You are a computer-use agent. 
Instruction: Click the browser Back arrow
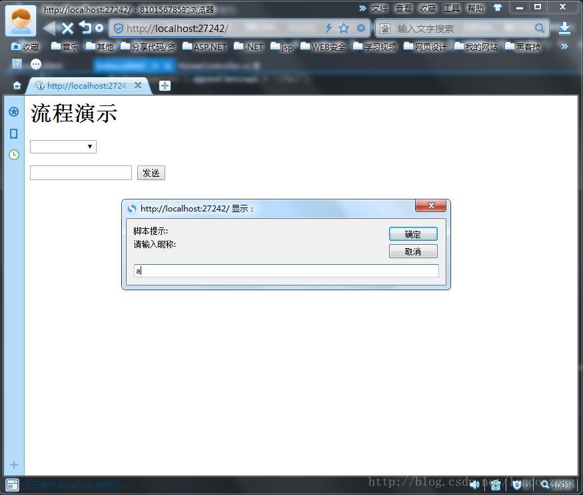(x=49, y=28)
